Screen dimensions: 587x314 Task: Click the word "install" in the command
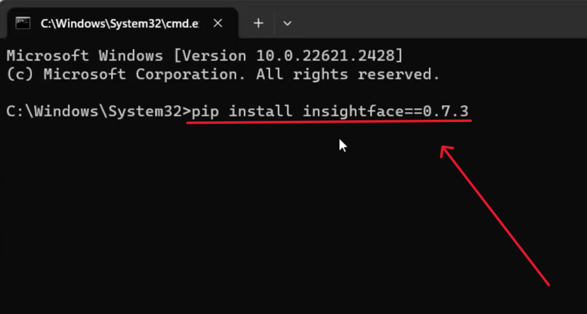tap(261, 111)
